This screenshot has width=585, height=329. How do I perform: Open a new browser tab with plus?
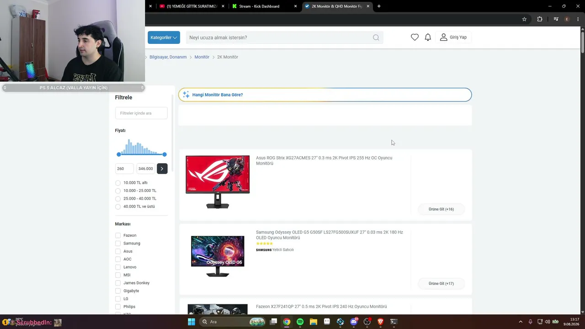(379, 6)
